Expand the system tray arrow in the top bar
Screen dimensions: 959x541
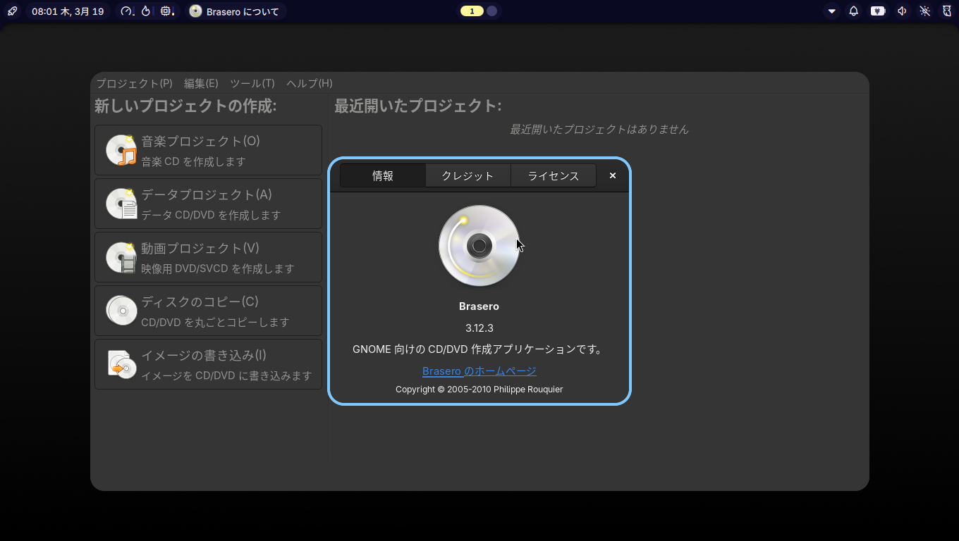(832, 11)
